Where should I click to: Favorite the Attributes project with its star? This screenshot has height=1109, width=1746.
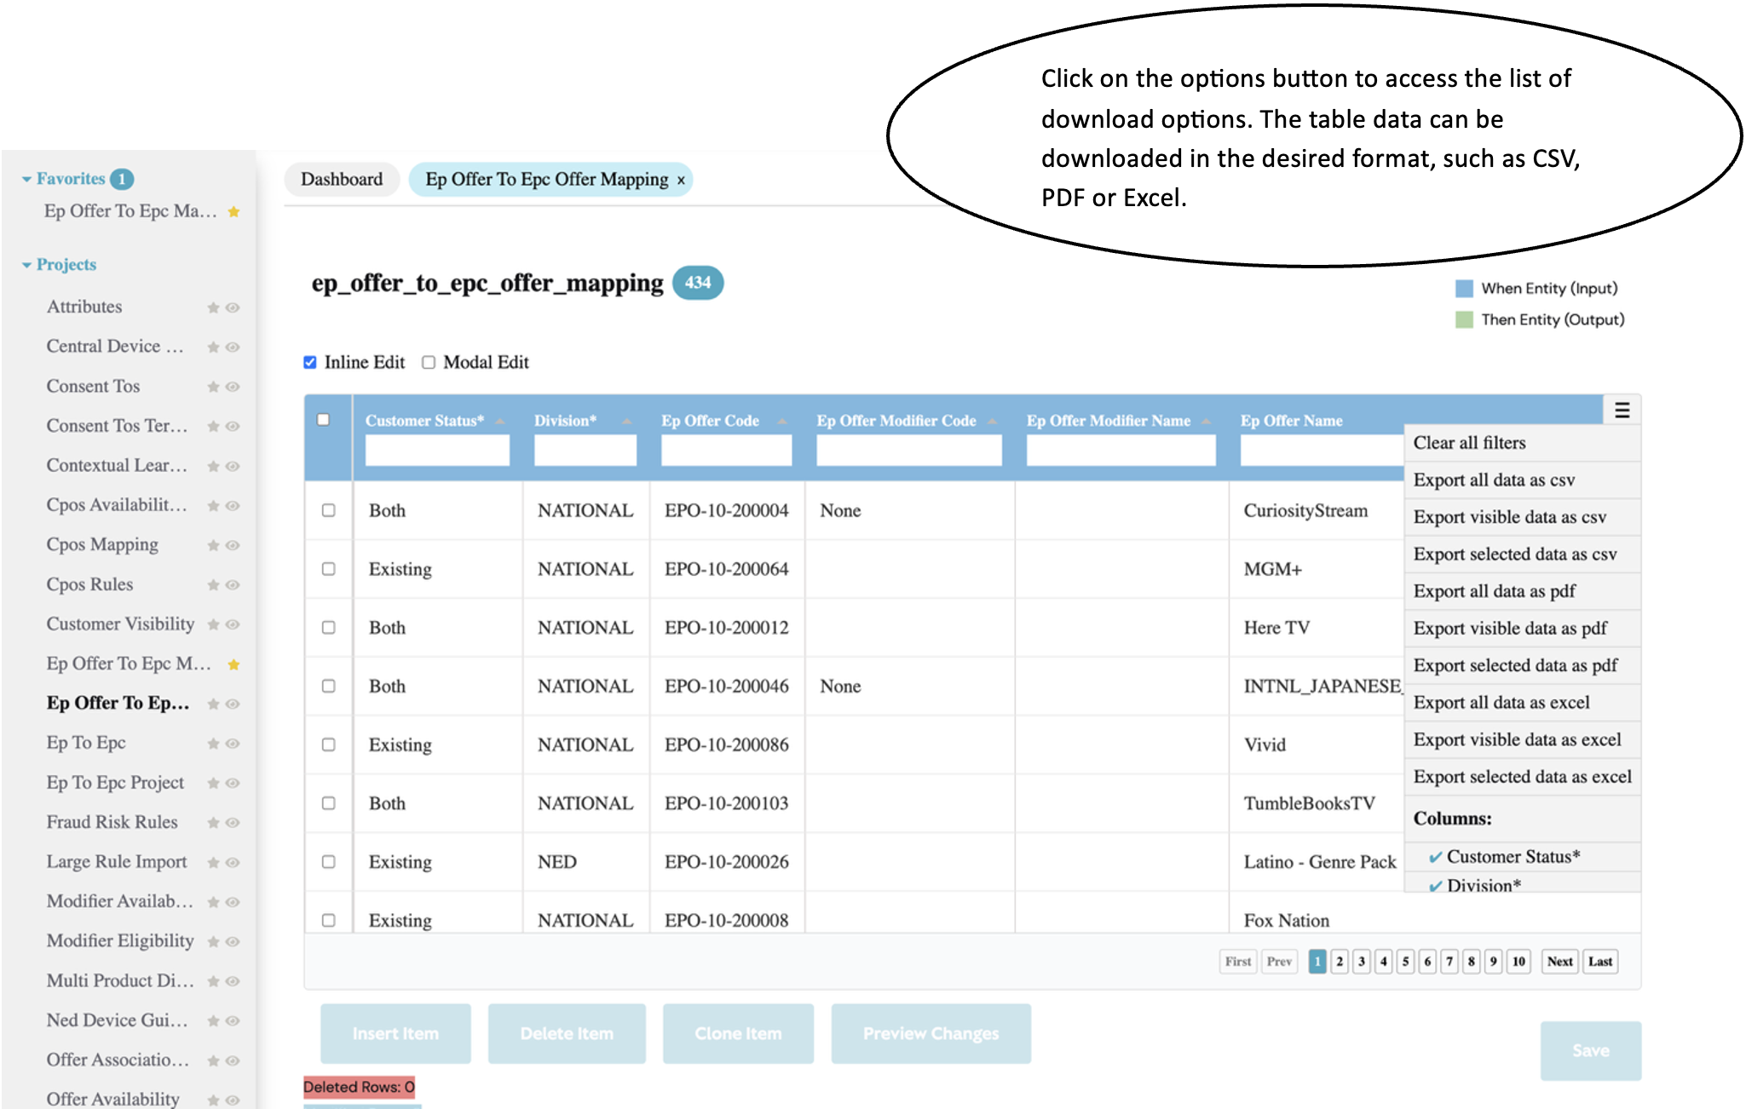[213, 307]
